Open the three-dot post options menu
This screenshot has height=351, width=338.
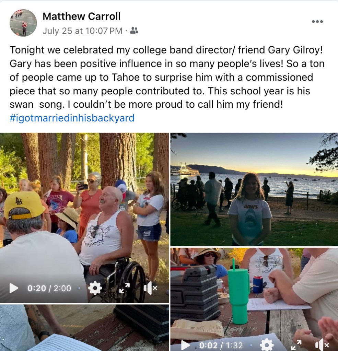pos(317,22)
